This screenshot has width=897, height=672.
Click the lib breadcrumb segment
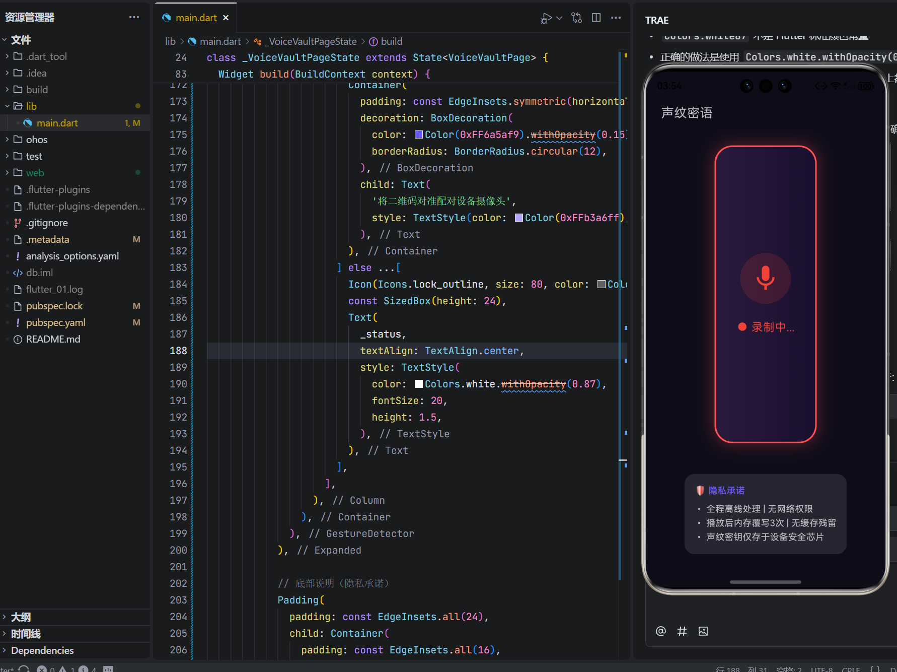click(170, 41)
